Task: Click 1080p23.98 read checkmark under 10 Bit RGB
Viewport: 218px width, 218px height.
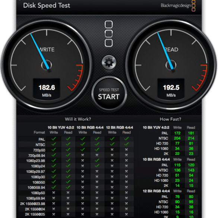Action: (x=97, y=160)
